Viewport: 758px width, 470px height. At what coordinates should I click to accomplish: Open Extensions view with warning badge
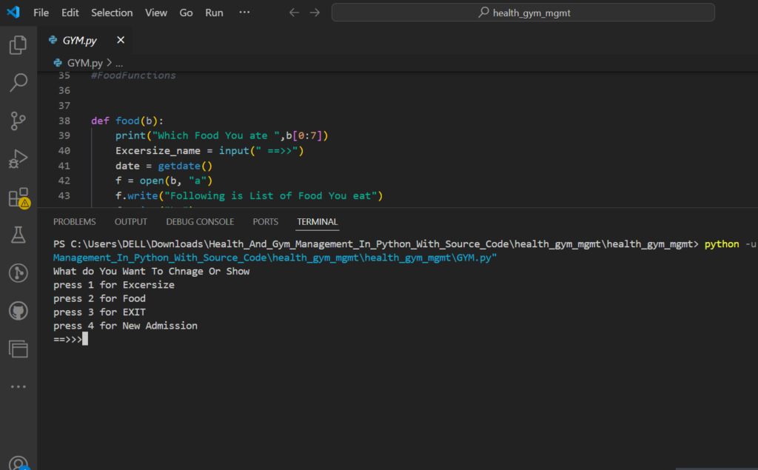(19, 198)
